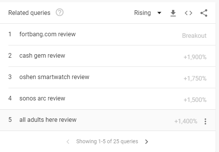Share the Related queries card
Viewport: 219px width, 152px height.
click(x=204, y=13)
